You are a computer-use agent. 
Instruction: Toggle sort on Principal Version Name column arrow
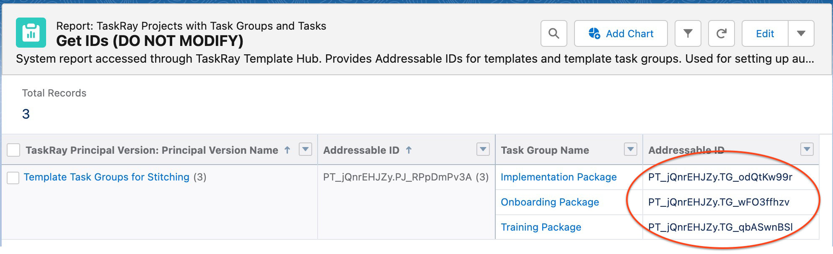pos(287,150)
